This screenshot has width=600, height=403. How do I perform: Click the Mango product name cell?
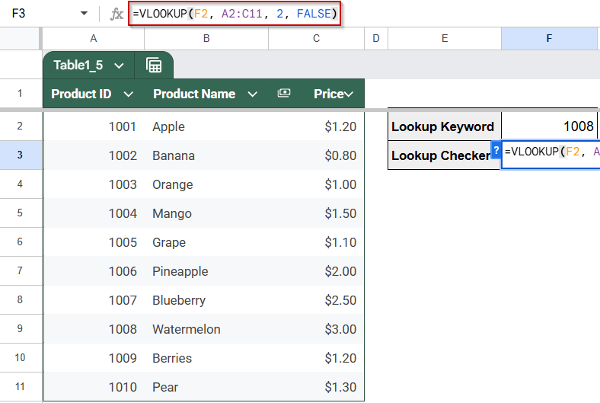(x=206, y=213)
